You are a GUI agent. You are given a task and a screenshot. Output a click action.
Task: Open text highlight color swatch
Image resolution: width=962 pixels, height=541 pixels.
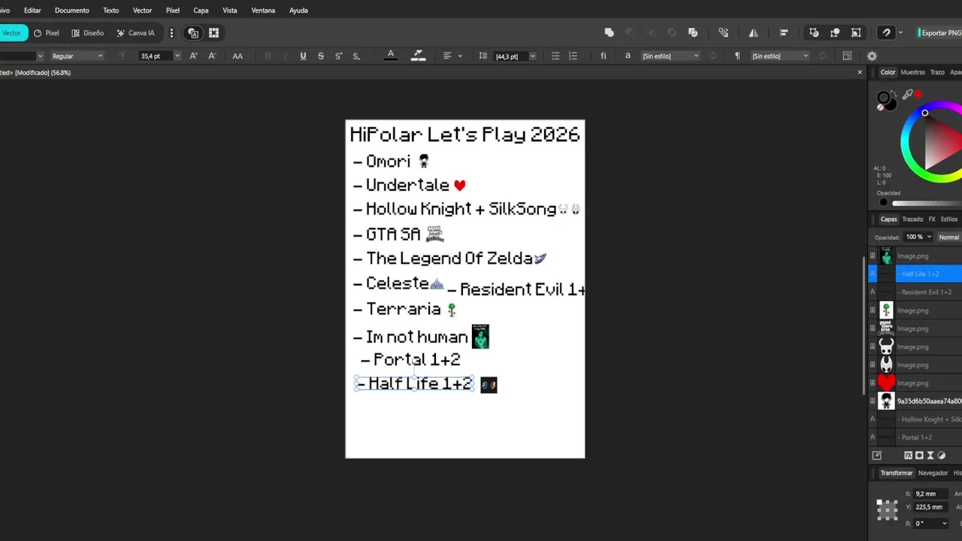click(x=419, y=56)
